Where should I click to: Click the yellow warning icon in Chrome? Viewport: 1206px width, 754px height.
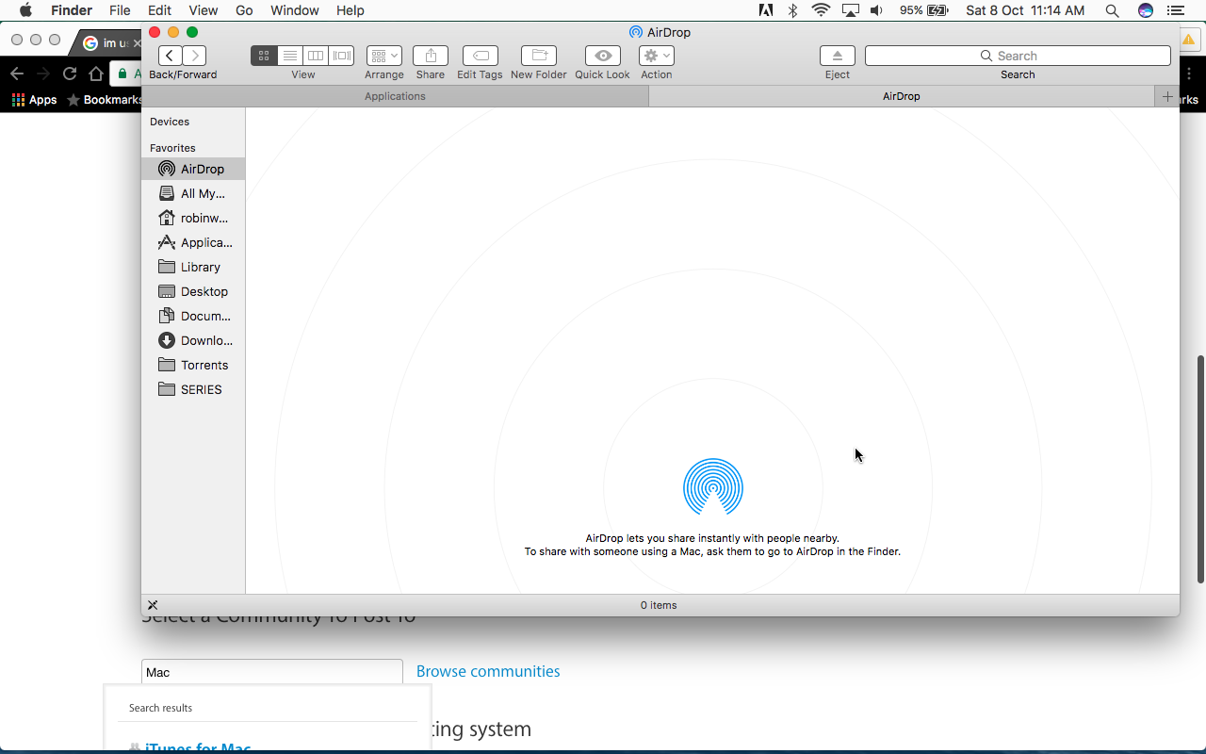pos(1189,41)
